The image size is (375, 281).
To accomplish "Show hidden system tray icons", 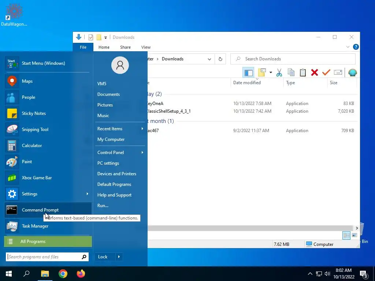I will click(310, 274).
